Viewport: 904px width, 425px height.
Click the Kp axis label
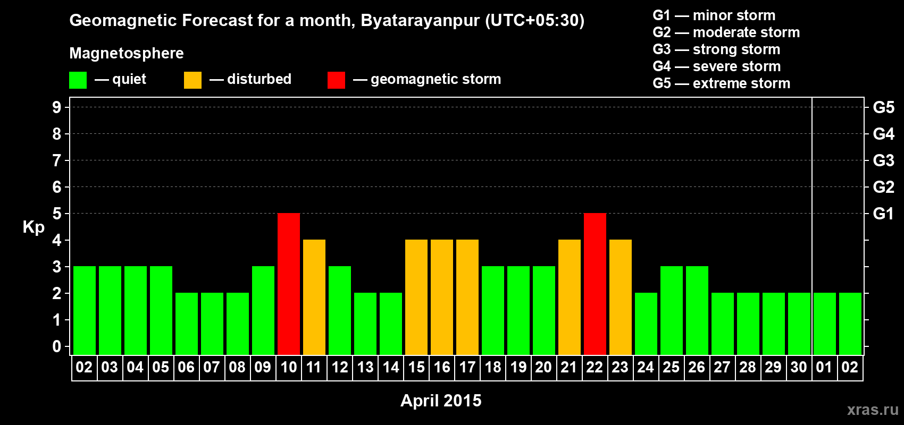click(x=34, y=227)
